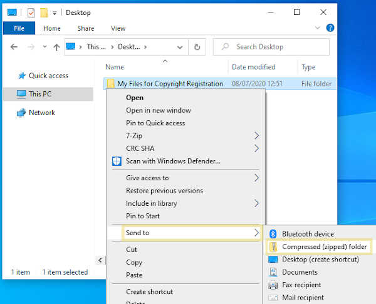376x304 pixels.
Task: Expand the CRC SHA submenu
Action: point(186,148)
